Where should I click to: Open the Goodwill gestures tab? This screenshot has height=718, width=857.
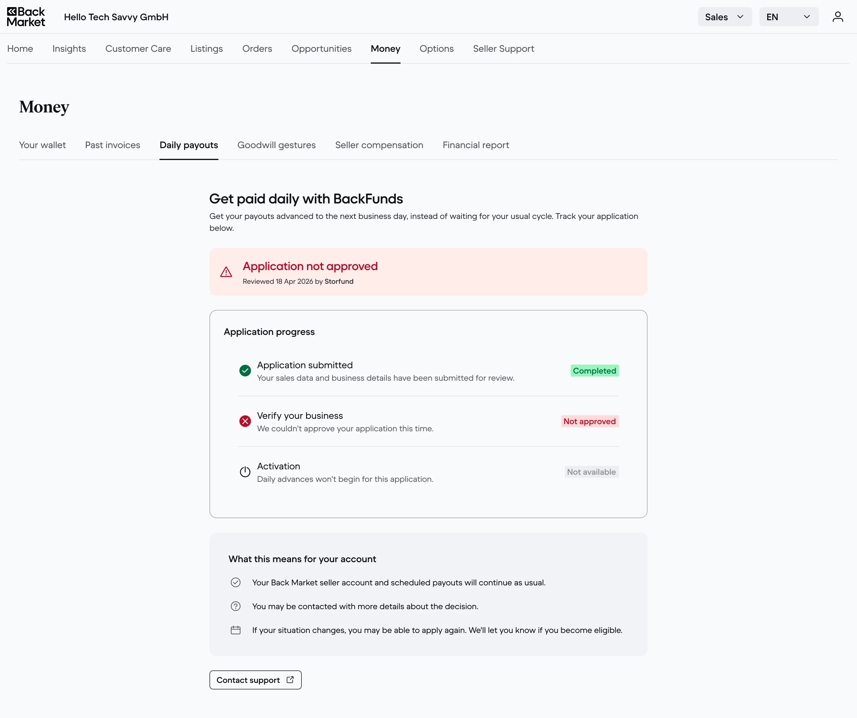click(276, 145)
